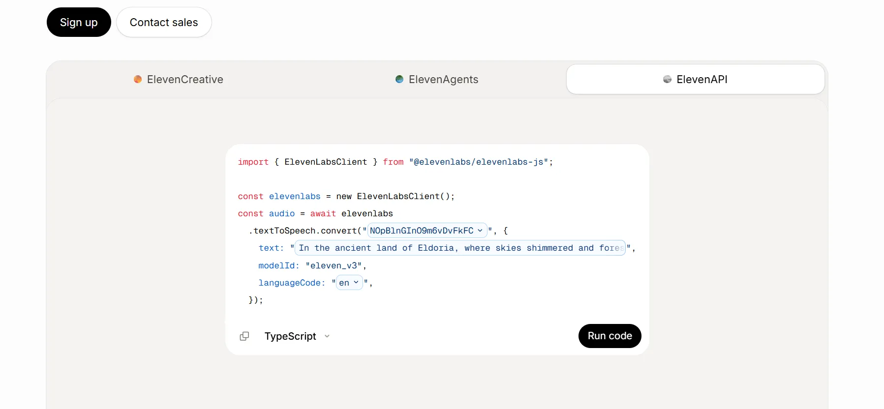Open the languageCode 'en' dropdown
Viewport: 884px width, 409px height.
(349, 283)
